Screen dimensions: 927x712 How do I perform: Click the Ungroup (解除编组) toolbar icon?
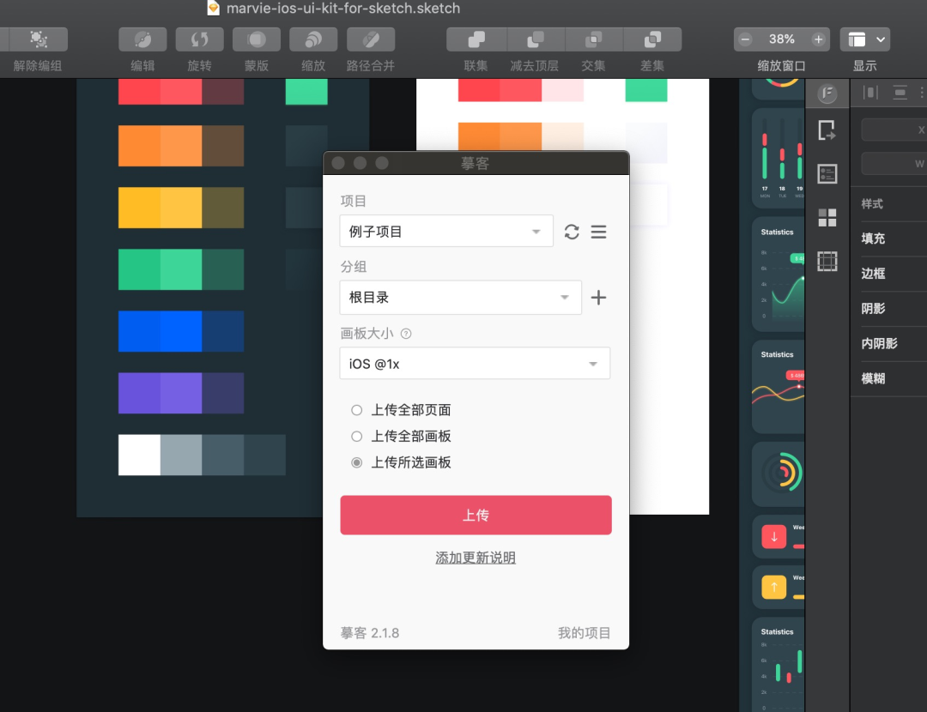click(39, 39)
